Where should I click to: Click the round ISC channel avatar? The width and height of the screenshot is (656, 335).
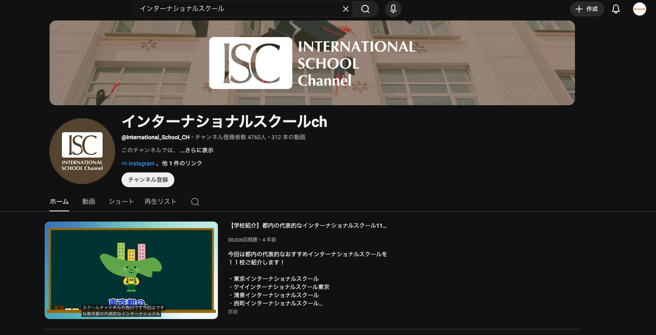(x=82, y=151)
